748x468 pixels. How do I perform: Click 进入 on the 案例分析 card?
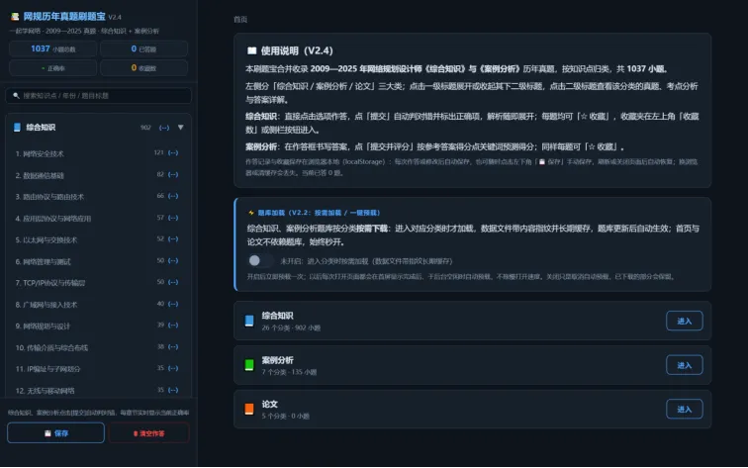click(684, 365)
